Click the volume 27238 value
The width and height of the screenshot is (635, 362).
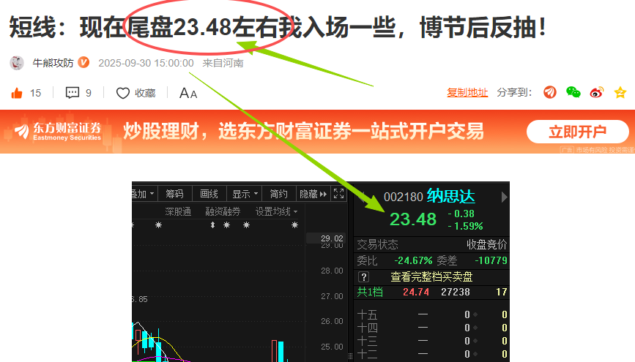coord(456,292)
